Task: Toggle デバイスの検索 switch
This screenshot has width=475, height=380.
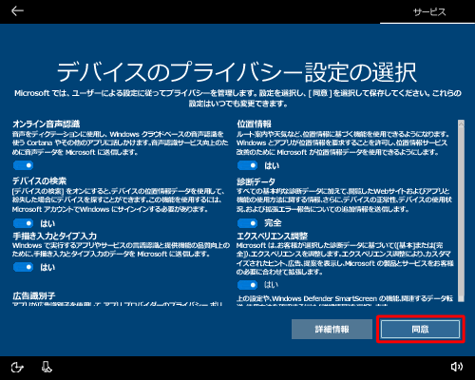Action: (x=23, y=223)
